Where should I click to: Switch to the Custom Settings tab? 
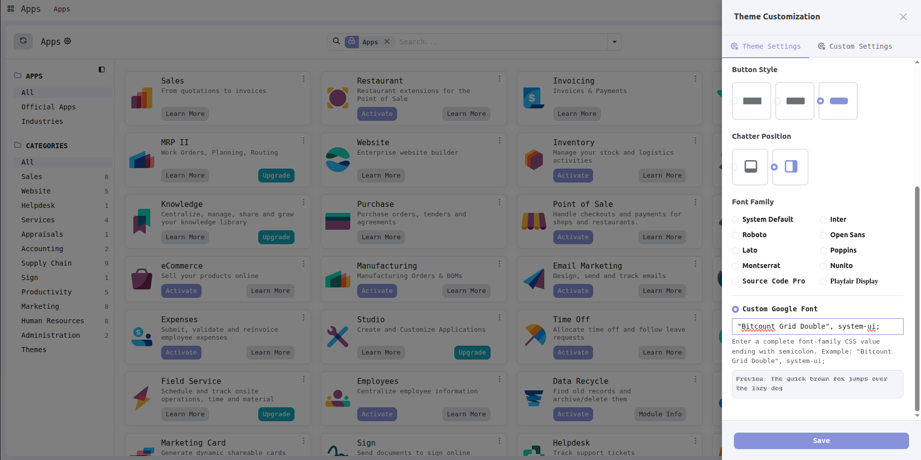855,46
